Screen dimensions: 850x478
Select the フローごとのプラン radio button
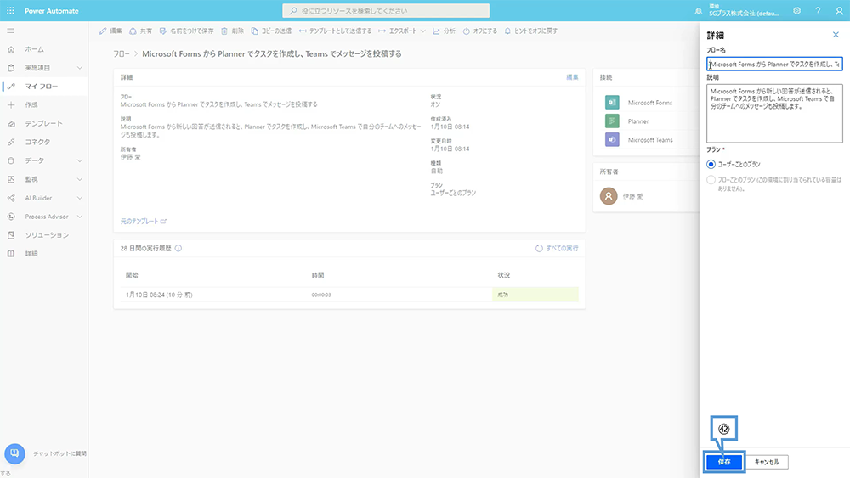tap(711, 180)
